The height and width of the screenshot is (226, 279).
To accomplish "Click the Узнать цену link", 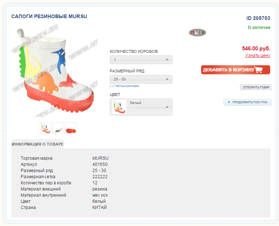I will pos(258,55).
